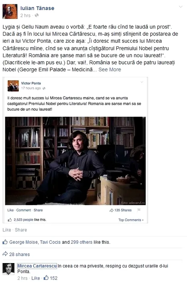This screenshot has width=187, height=282.
Task: Click Mircea Cartarescu's name in comment
Action: point(37,266)
